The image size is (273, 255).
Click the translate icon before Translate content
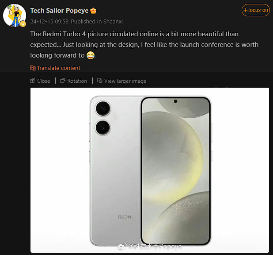33,68
